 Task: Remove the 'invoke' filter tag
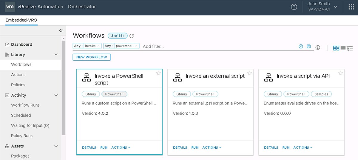[x=99, y=46]
